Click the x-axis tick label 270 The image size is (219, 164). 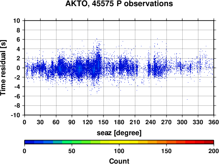point(166,122)
